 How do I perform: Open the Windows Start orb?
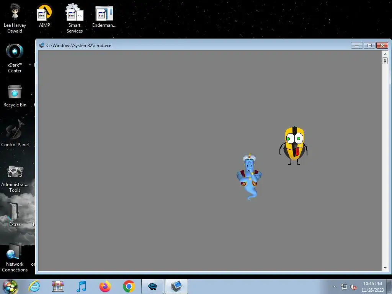click(10, 286)
